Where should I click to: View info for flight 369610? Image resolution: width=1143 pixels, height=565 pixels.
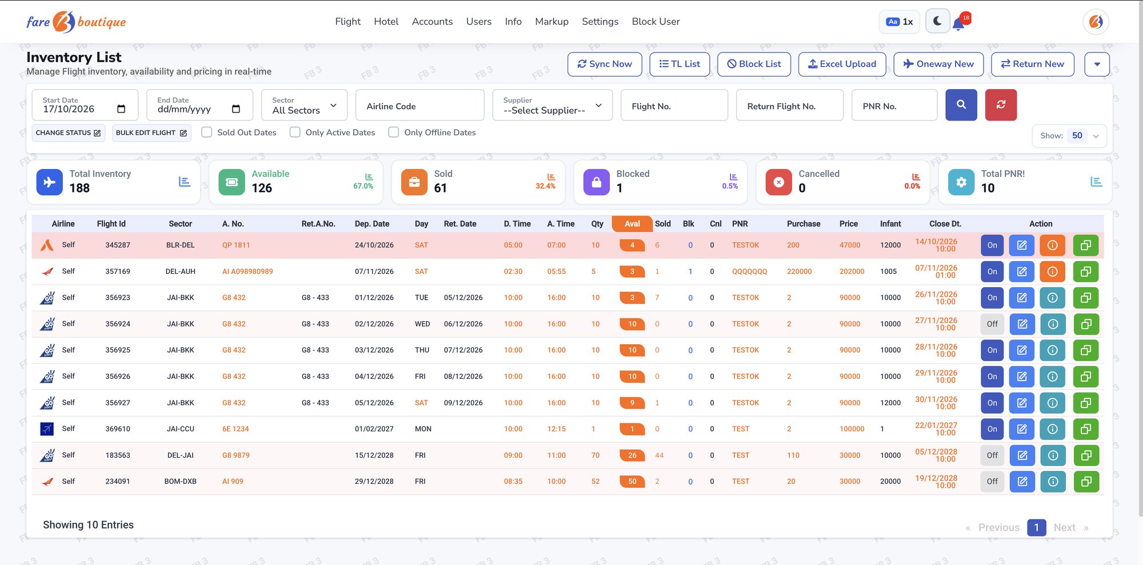tap(1052, 429)
